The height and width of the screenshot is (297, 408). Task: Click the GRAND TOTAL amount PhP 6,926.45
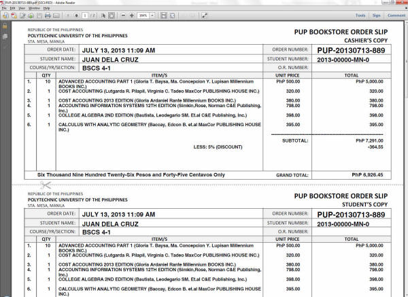(x=367, y=175)
